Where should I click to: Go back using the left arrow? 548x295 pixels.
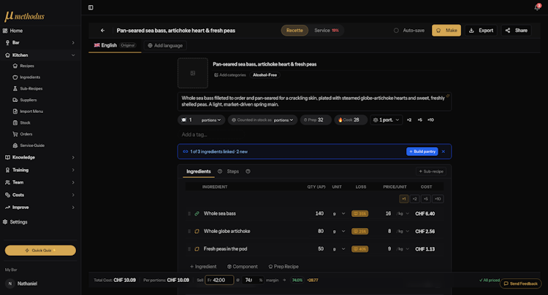pos(102,31)
